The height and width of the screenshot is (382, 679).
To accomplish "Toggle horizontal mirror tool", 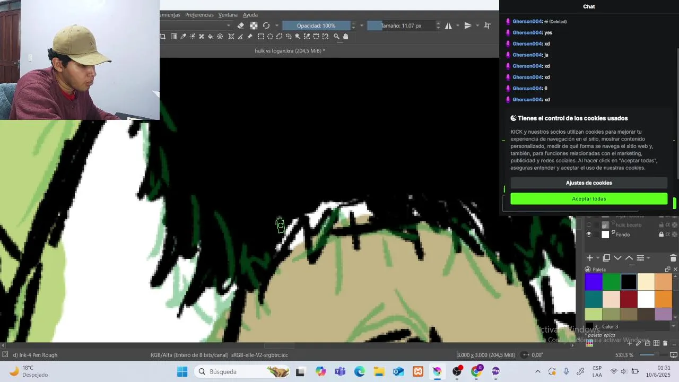I will tap(448, 25).
